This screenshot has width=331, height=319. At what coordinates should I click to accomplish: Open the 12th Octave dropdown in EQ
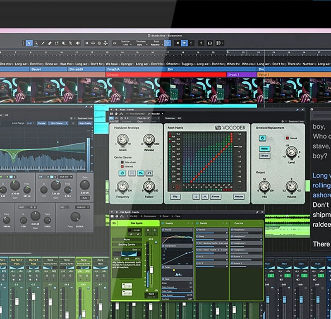coord(58,123)
